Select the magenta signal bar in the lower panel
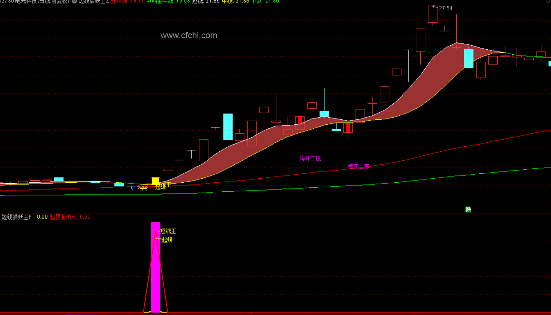This screenshot has width=551, height=315. coord(155,267)
